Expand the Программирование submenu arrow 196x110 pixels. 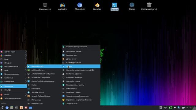point(26,74)
